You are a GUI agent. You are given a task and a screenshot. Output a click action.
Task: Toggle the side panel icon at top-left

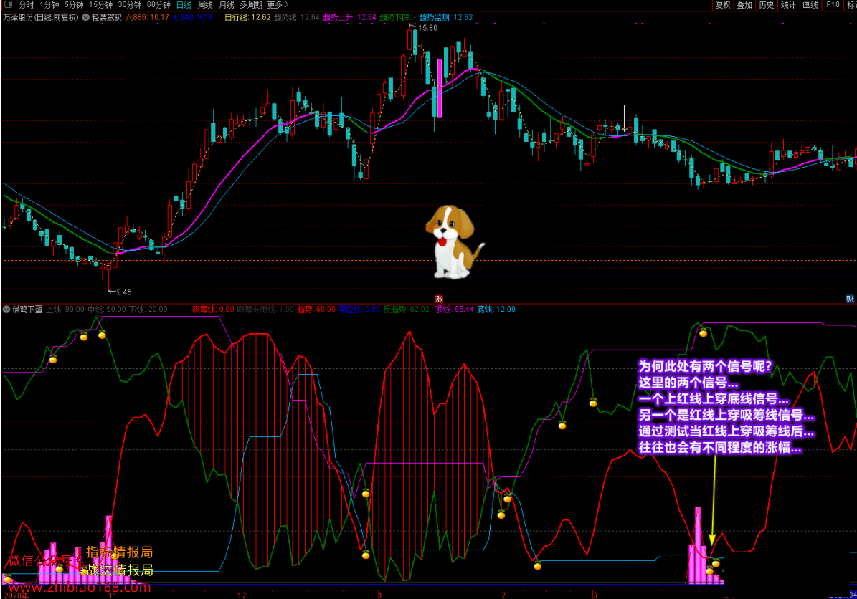coord(8,4)
